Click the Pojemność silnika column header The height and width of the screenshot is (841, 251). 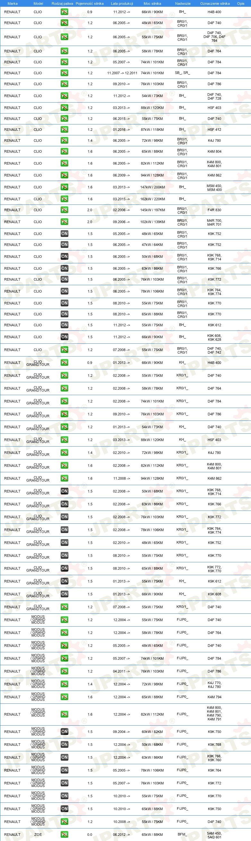point(90,4)
